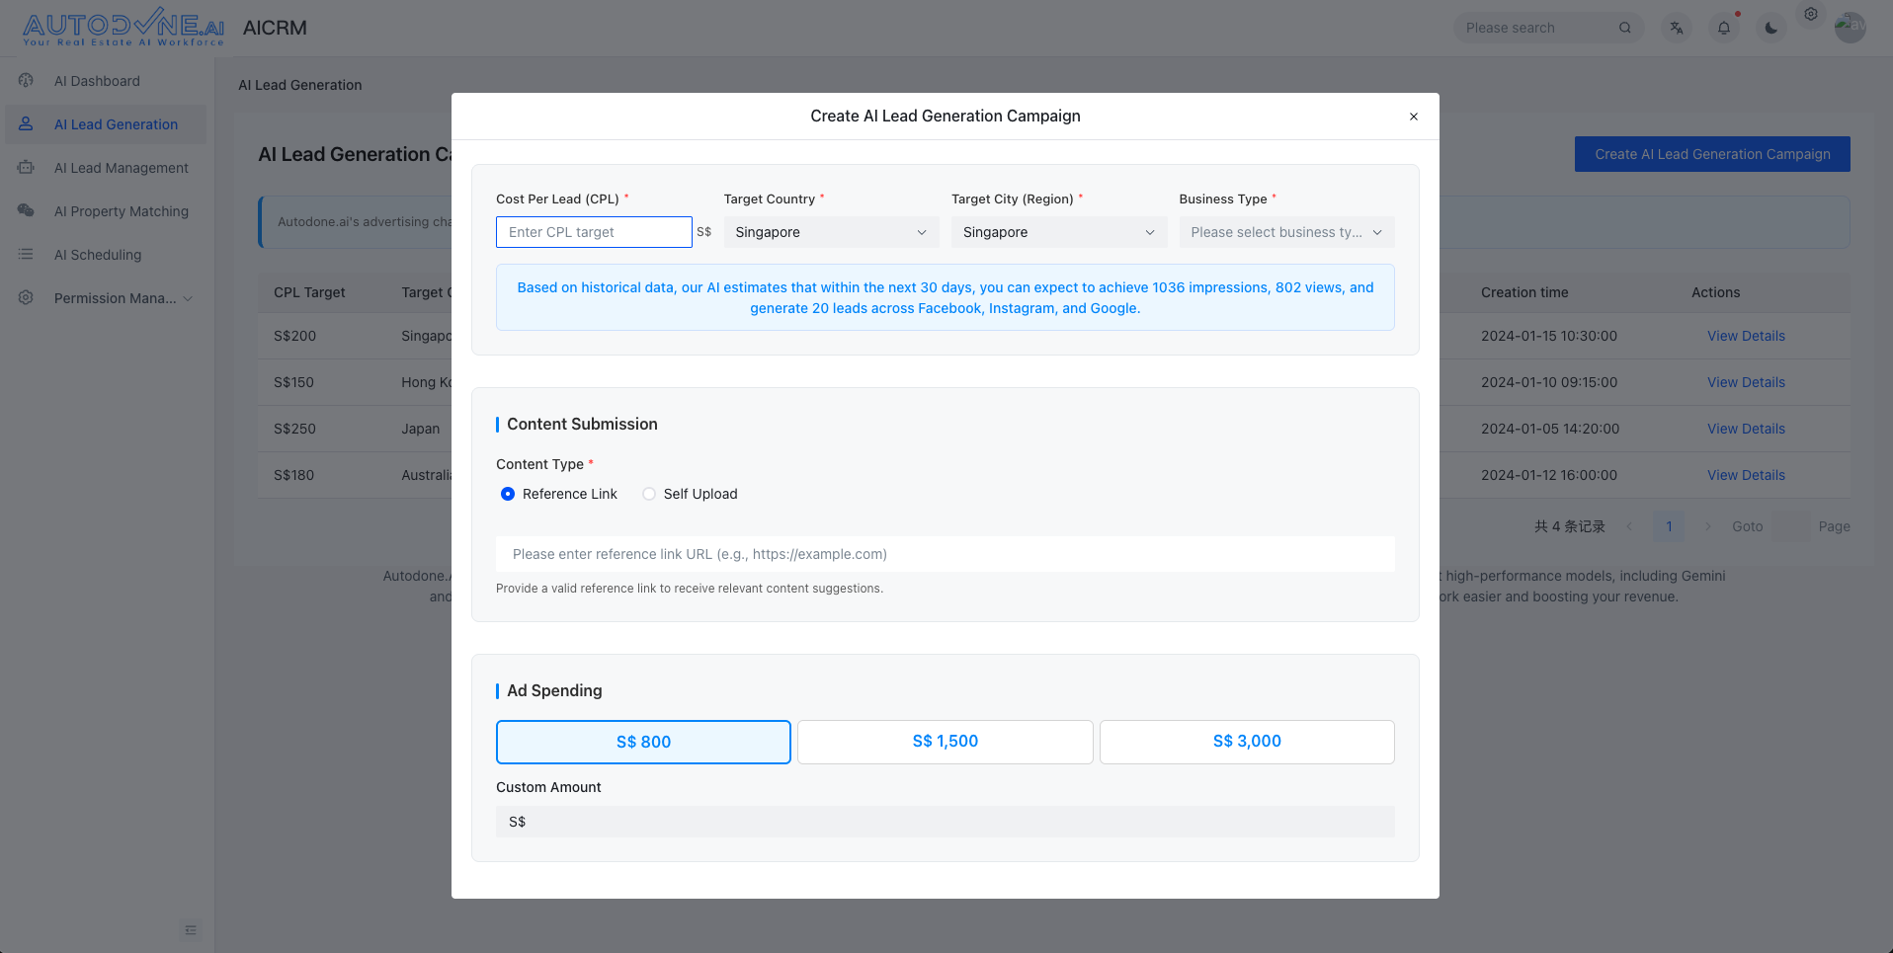Go to AI Property Matching menu

click(x=121, y=211)
